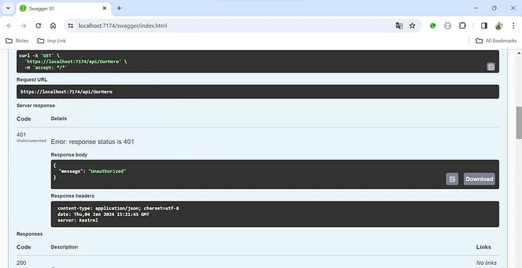Click the 'Responses' section heading
The width and height of the screenshot is (522, 268).
tap(30, 234)
